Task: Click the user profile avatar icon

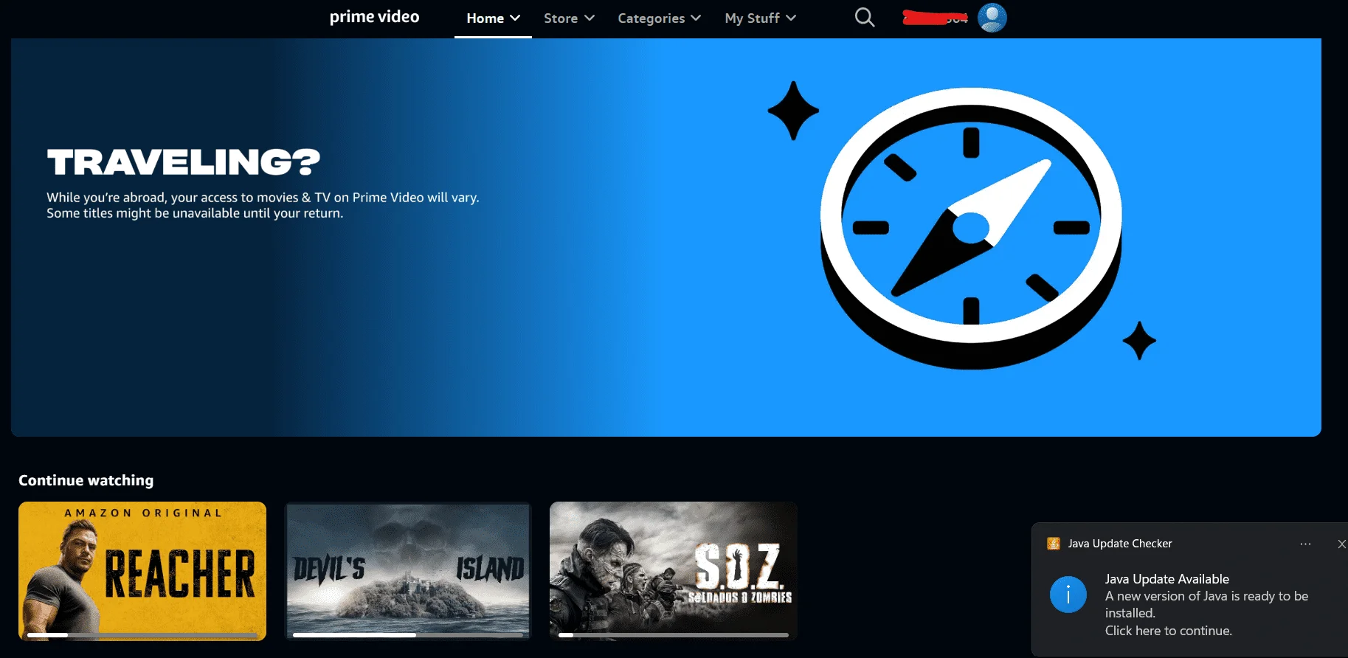Action: point(992,18)
